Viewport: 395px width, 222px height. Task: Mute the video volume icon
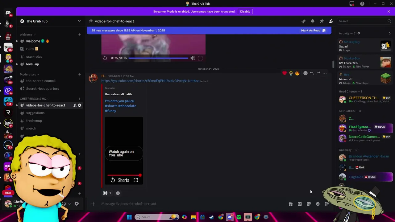(193, 58)
